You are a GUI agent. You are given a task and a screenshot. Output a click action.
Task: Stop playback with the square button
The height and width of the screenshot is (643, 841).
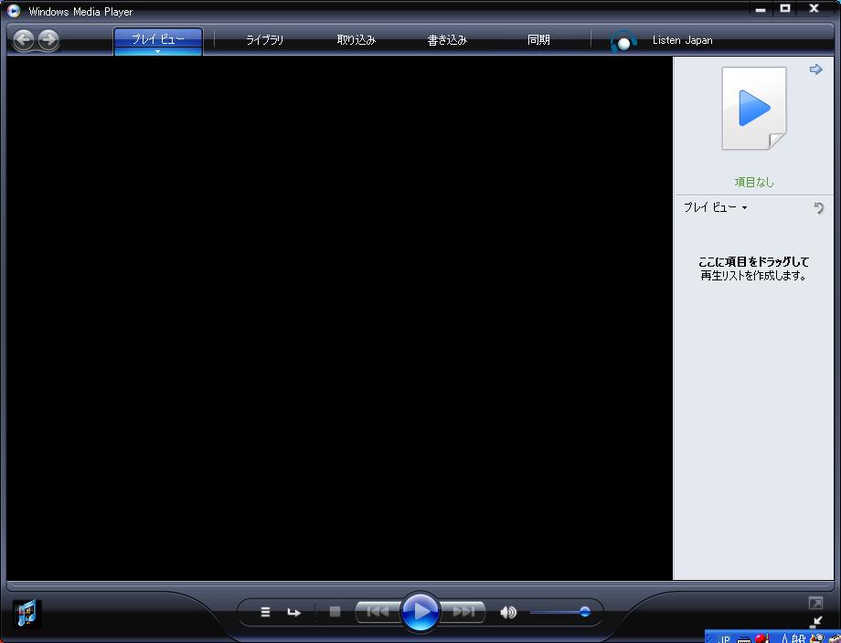click(335, 611)
